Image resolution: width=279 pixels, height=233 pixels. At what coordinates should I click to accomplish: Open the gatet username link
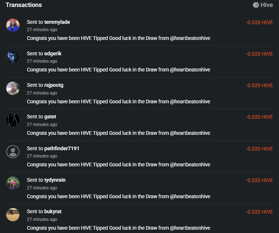tap(50, 116)
